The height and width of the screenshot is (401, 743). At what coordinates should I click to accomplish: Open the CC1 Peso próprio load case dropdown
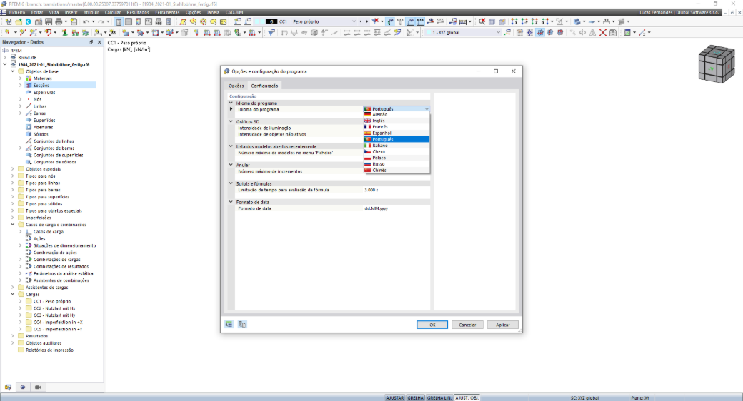click(x=354, y=21)
